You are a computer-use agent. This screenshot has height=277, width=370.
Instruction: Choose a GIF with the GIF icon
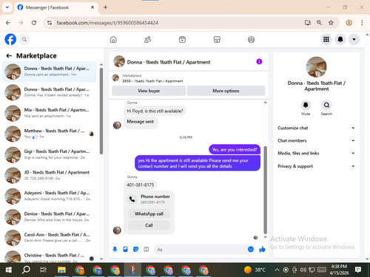147,250
